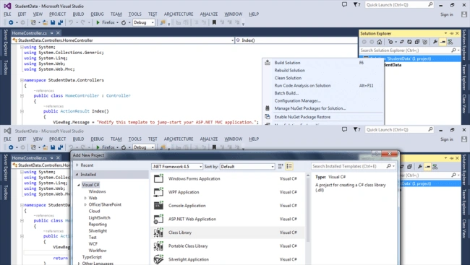
Task: Collapse Installed section in Add New Project
Action: (77, 174)
